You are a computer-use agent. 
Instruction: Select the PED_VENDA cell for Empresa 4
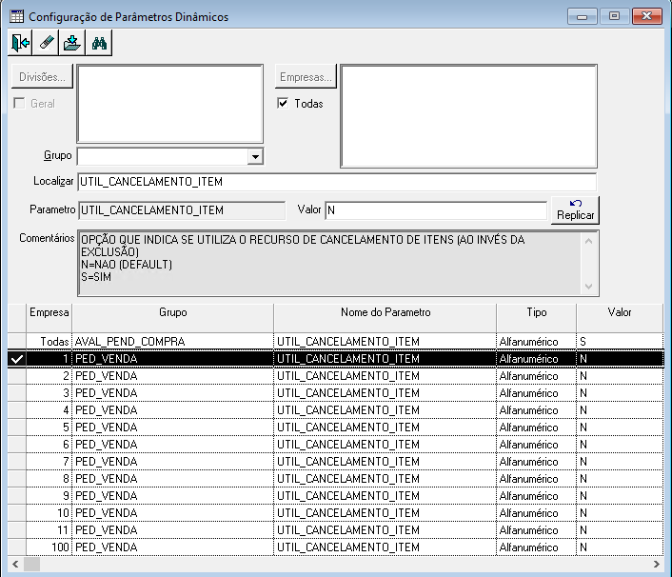[x=172, y=410]
